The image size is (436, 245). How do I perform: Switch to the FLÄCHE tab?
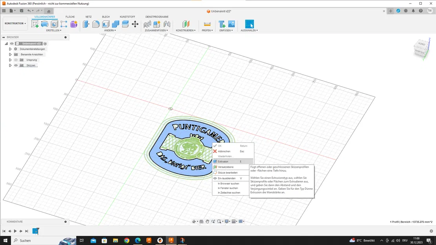pos(70,17)
